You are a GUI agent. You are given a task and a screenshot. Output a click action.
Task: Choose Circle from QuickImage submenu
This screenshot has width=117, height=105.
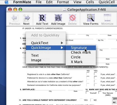(81, 57)
